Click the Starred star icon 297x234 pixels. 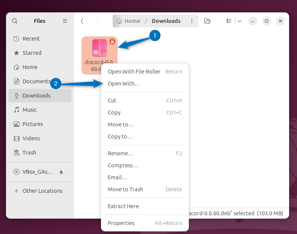[17, 53]
